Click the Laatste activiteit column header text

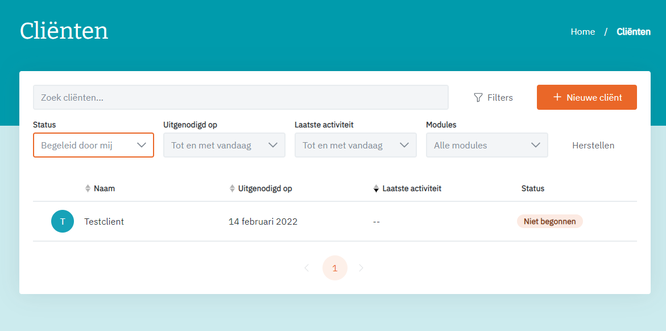coord(412,189)
